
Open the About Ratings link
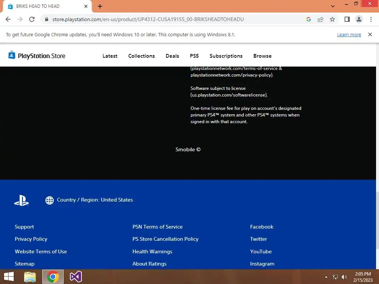click(150, 264)
